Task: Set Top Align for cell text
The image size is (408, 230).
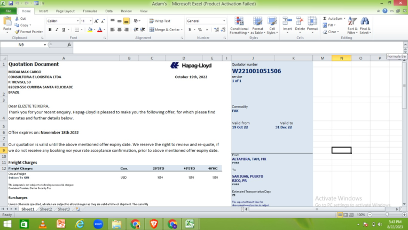Action: (112, 21)
